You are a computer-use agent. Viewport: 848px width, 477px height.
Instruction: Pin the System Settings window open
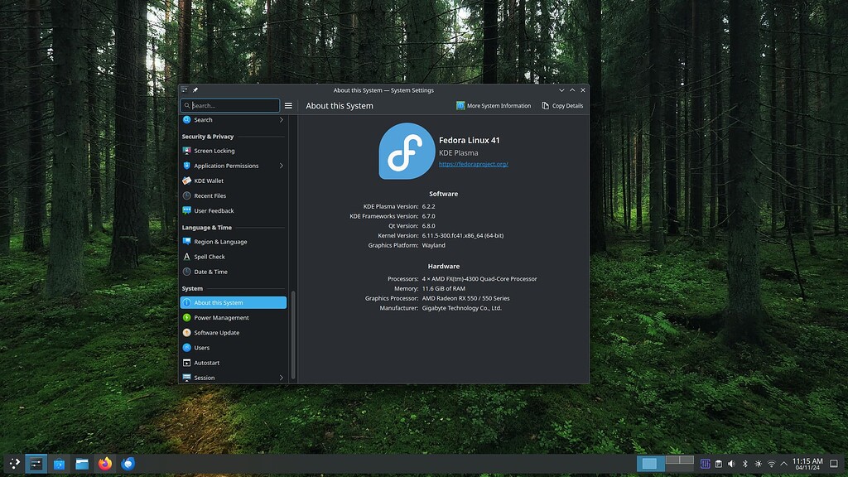tap(195, 90)
